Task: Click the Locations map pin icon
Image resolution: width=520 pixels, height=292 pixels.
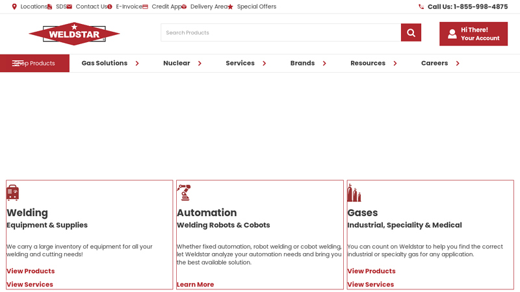Action: (14, 6)
